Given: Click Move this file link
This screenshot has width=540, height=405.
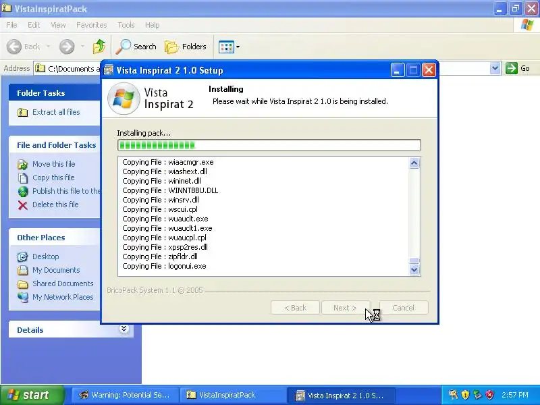Looking at the screenshot, I should (54, 164).
